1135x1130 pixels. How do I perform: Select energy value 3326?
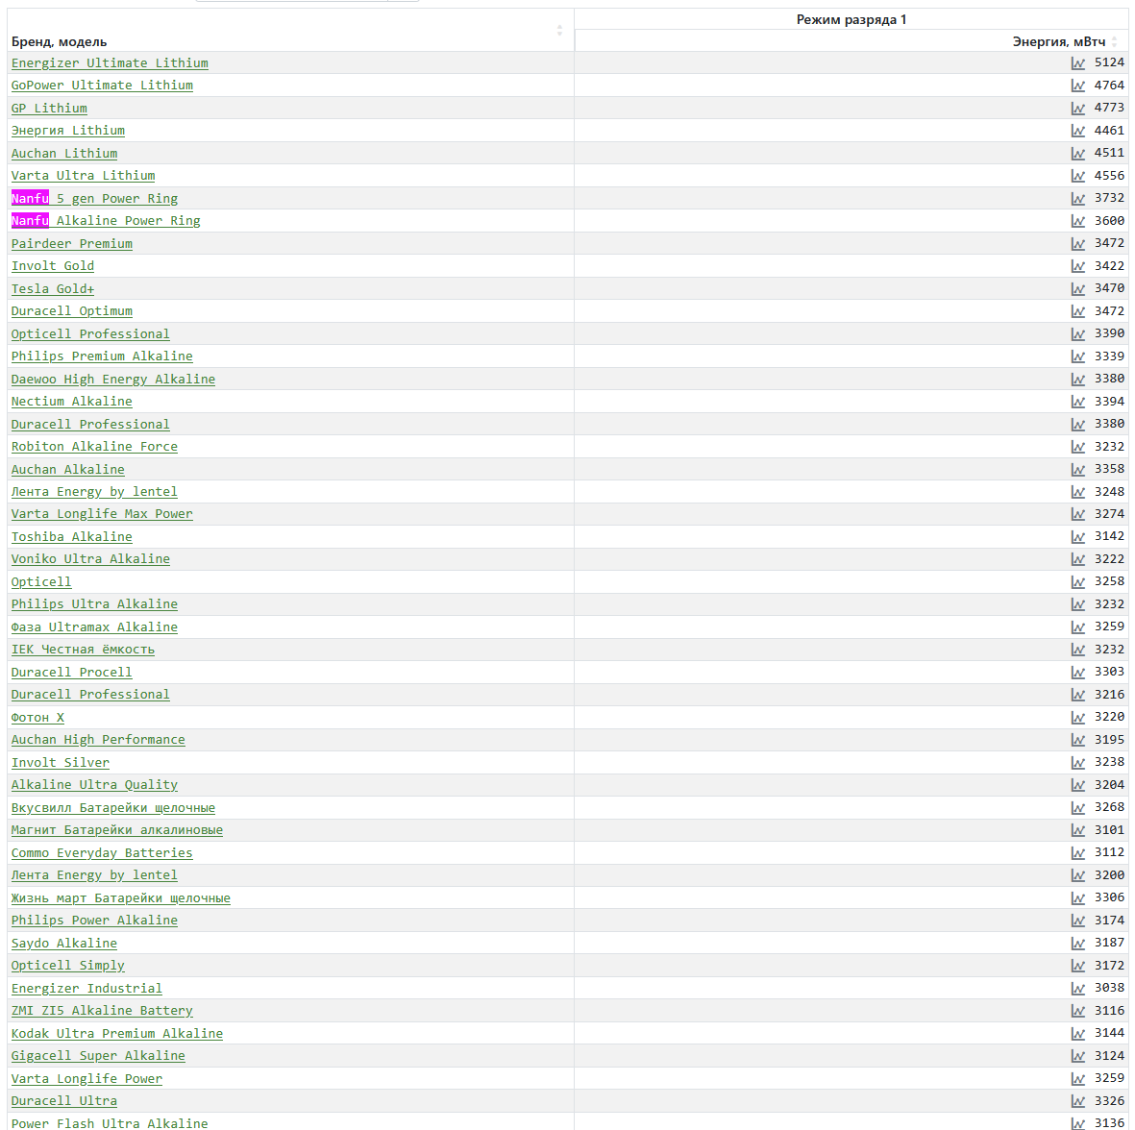tap(1109, 1101)
